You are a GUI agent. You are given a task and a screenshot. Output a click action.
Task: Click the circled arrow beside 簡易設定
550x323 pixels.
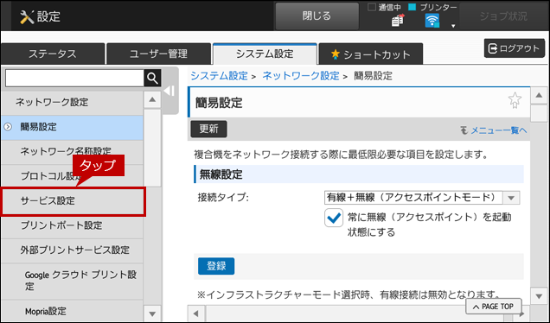pyautogui.click(x=8, y=127)
